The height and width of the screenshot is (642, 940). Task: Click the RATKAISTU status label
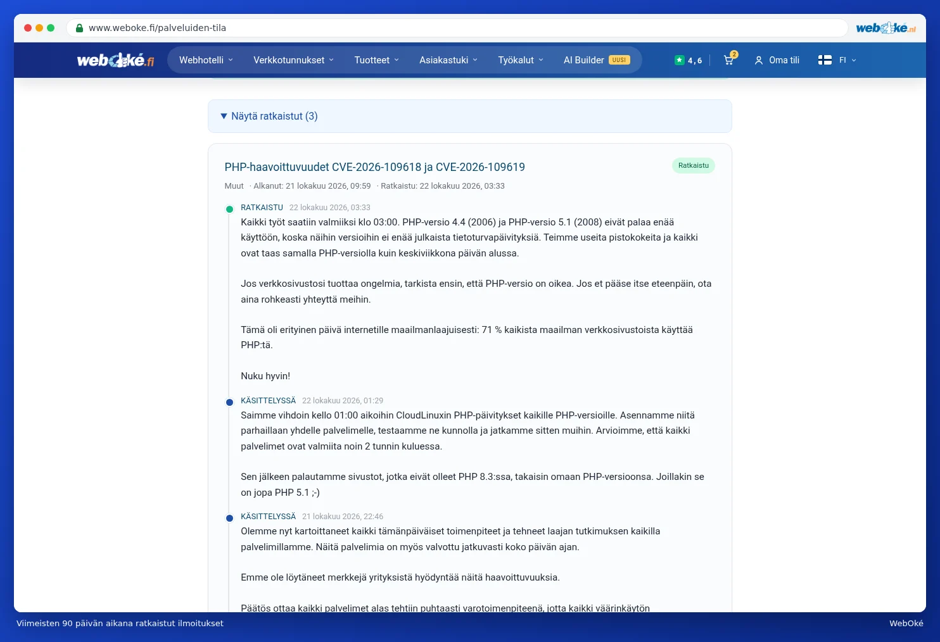(262, 208)
